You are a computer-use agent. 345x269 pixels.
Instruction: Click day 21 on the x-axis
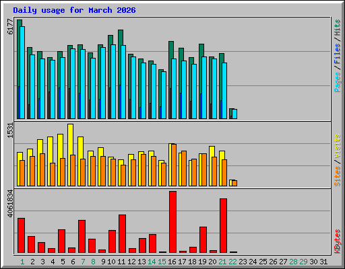click(222, 262)
